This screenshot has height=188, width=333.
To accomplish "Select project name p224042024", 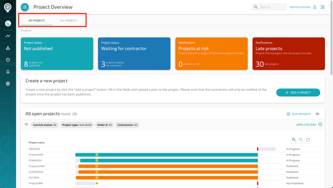I will tap(36, 172).
